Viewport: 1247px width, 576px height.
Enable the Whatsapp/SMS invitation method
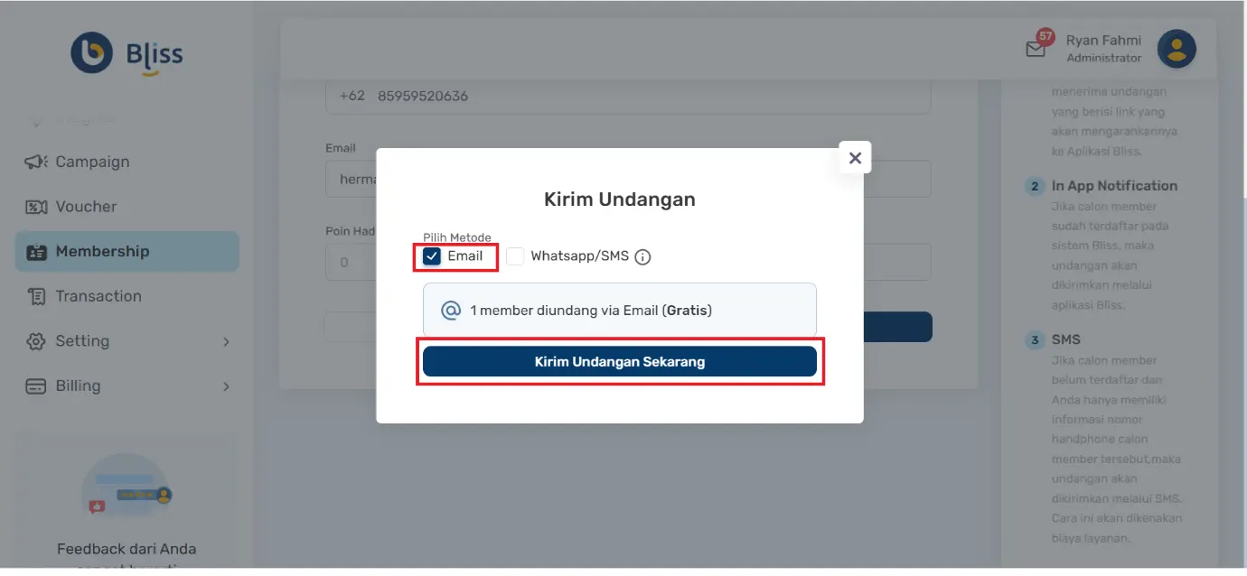515,255
